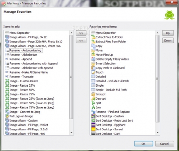Close the FilerFrog Manage Favorites window
Viewport: 179px width, 151px height.
point(172,2)
